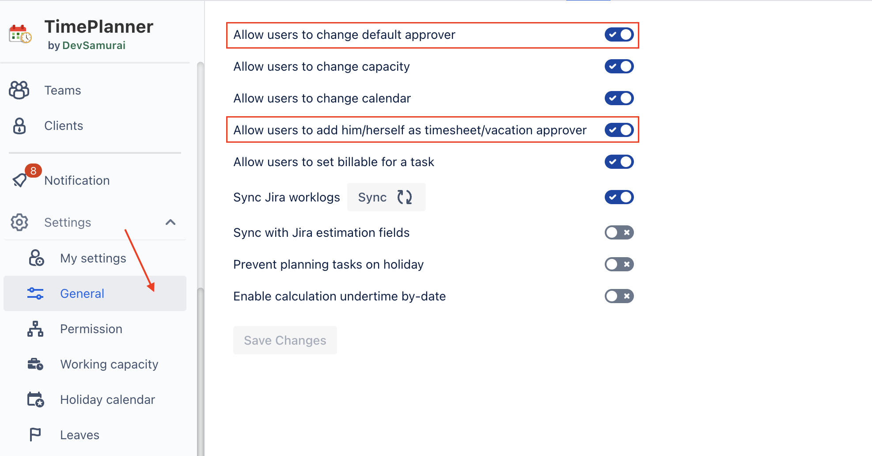
Task: Enable Sync with Jira estimation fields
Action: [x=619, y=232]
